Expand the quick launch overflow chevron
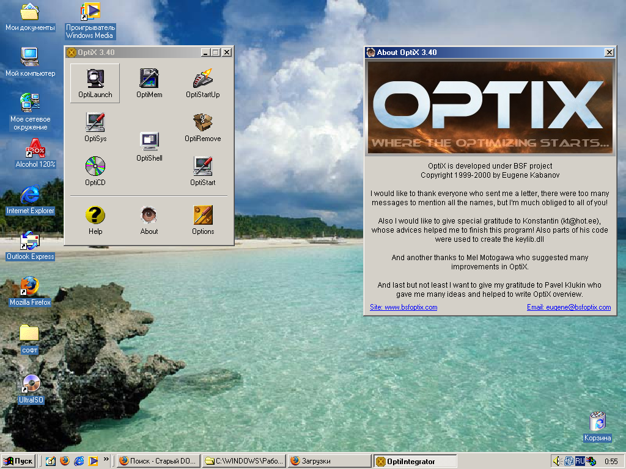Image resolution: width=626 pixels, height=469 pixels. [106, 459]
